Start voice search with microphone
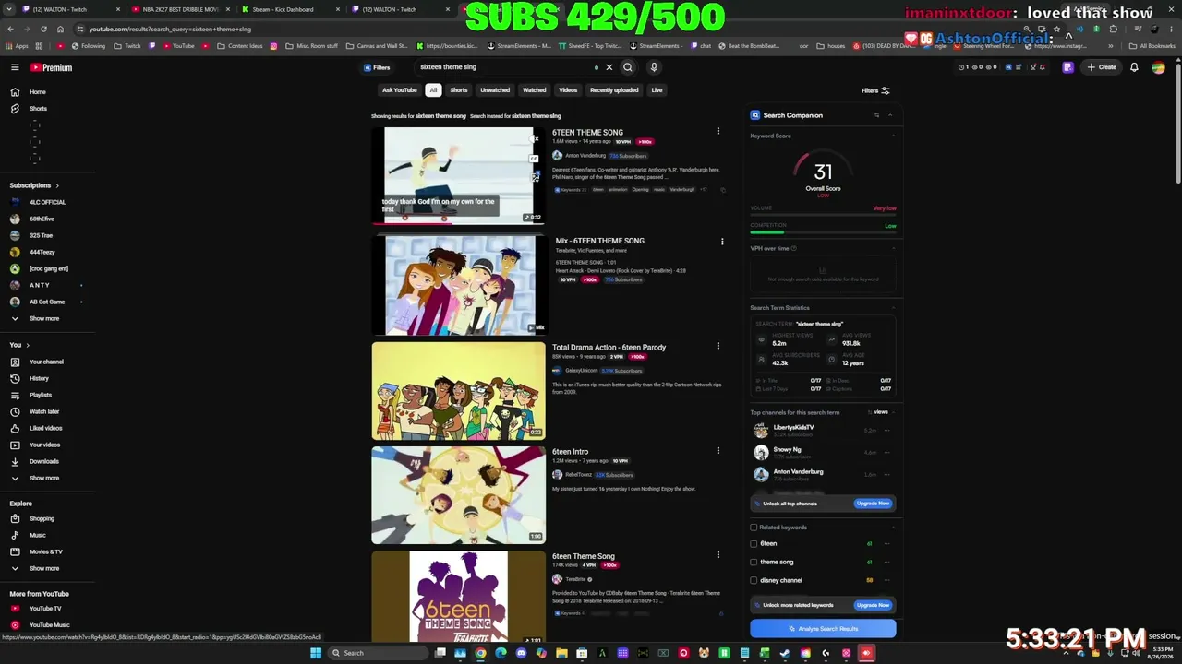 [x=654, y=67]
